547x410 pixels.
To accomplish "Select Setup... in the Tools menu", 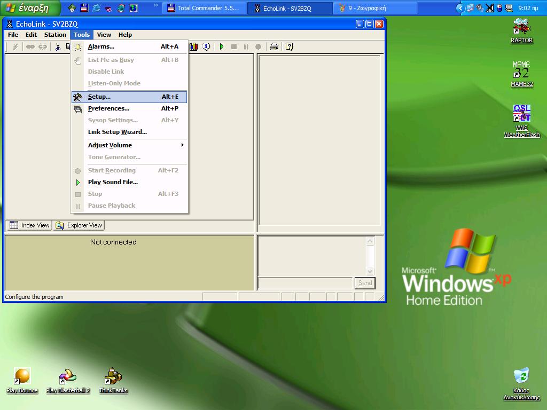I will click(129, 97).
